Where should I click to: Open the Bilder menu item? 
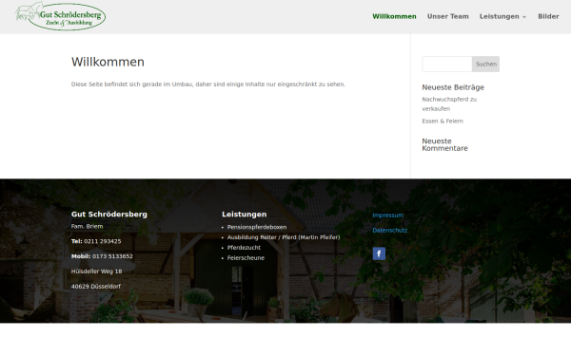tap(548, 16)
